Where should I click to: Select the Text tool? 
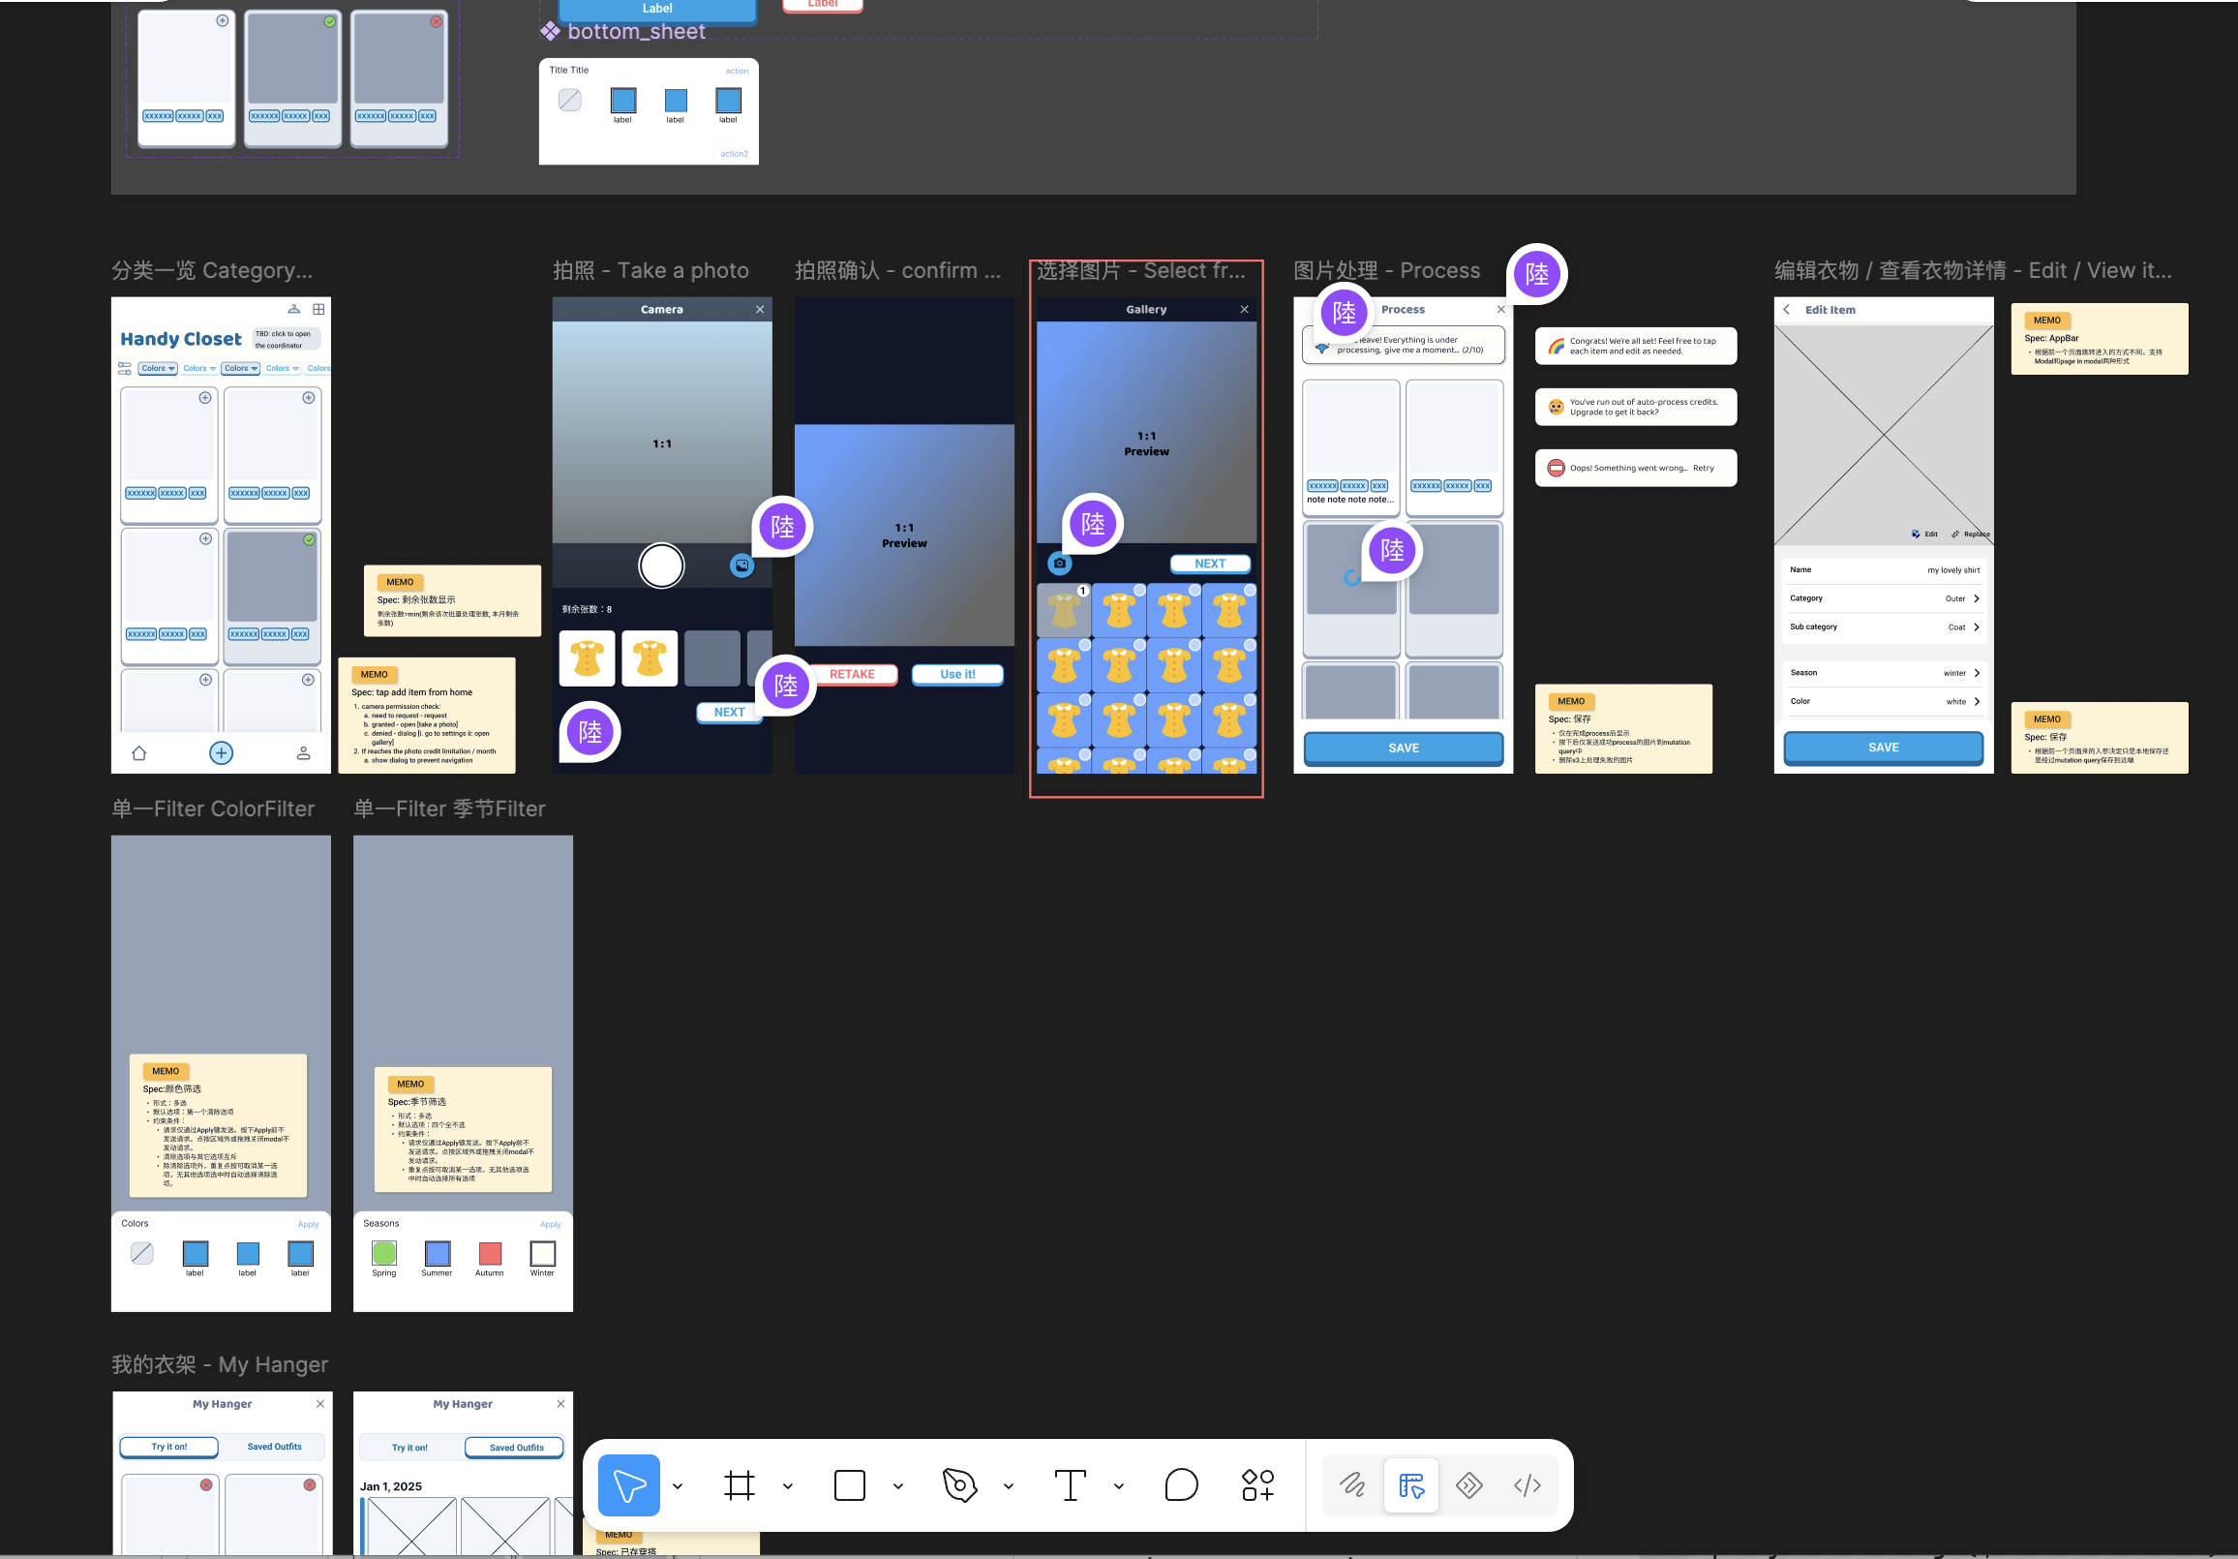pos(1071,1484)
